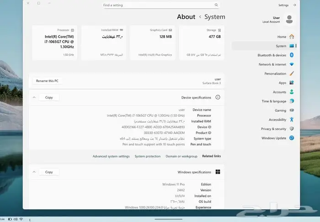This screenshot has width=320, height=222.
Task: Click the System breadcrumb in the header
Action: (x=215, y=17)
